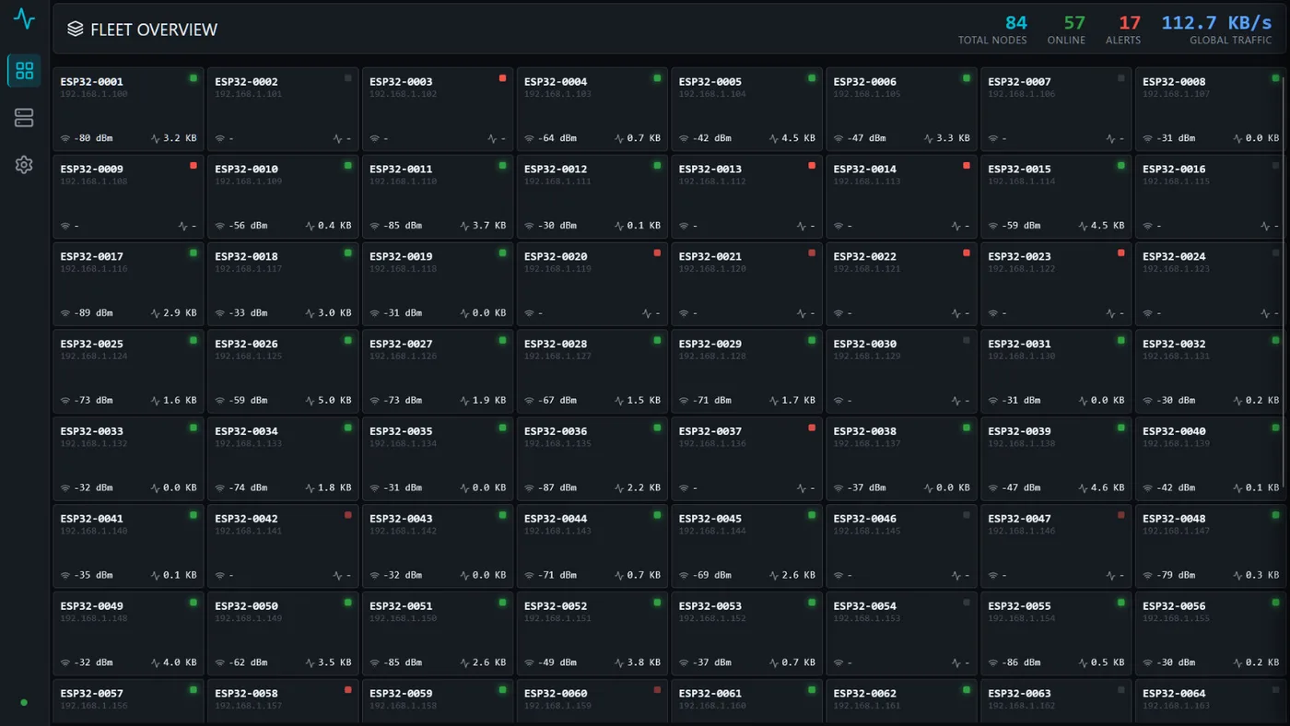Open the ESP32-0012 node card

pos(592,197)
